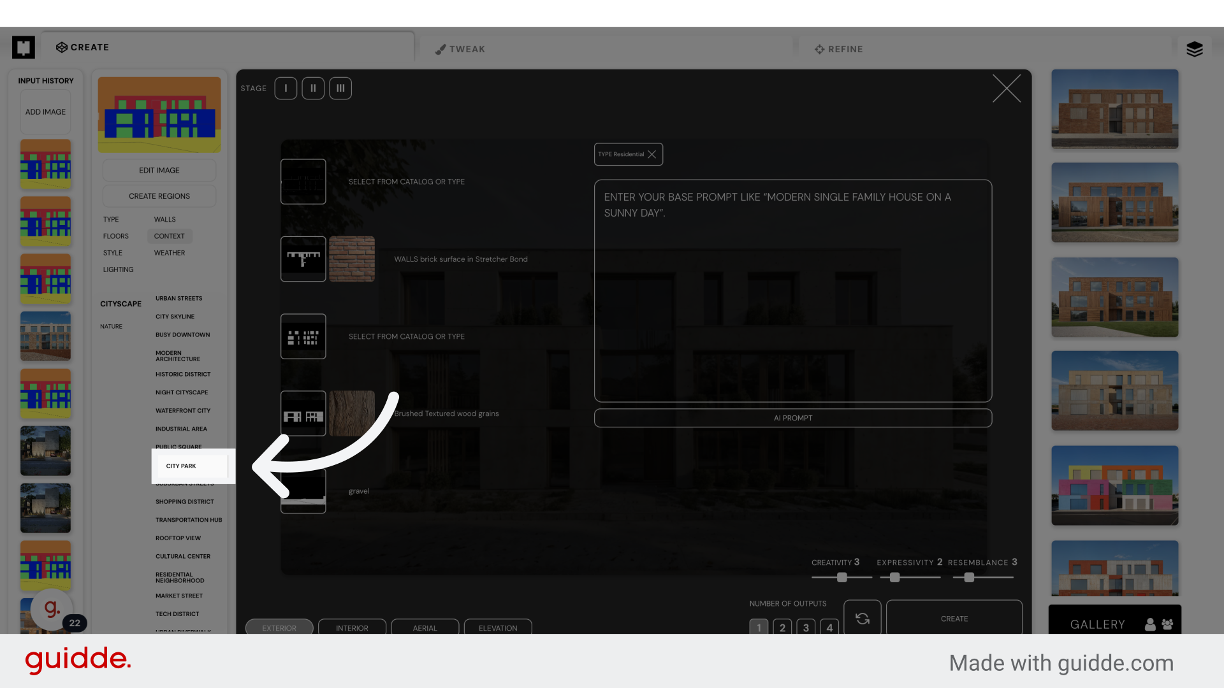Open the CONTEXT options list
The width and height of the screenshot is (1224, 688).
click(169, 236)
